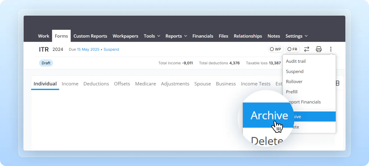Click the Suspend link beside due date
Viewport: 369px width, 166px height.
(x=111, y=49)
